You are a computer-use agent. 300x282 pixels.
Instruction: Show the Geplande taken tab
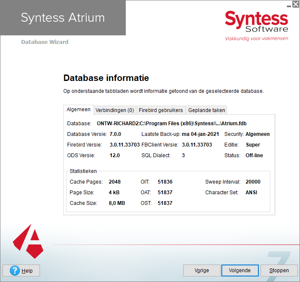[x=207, y=110]
